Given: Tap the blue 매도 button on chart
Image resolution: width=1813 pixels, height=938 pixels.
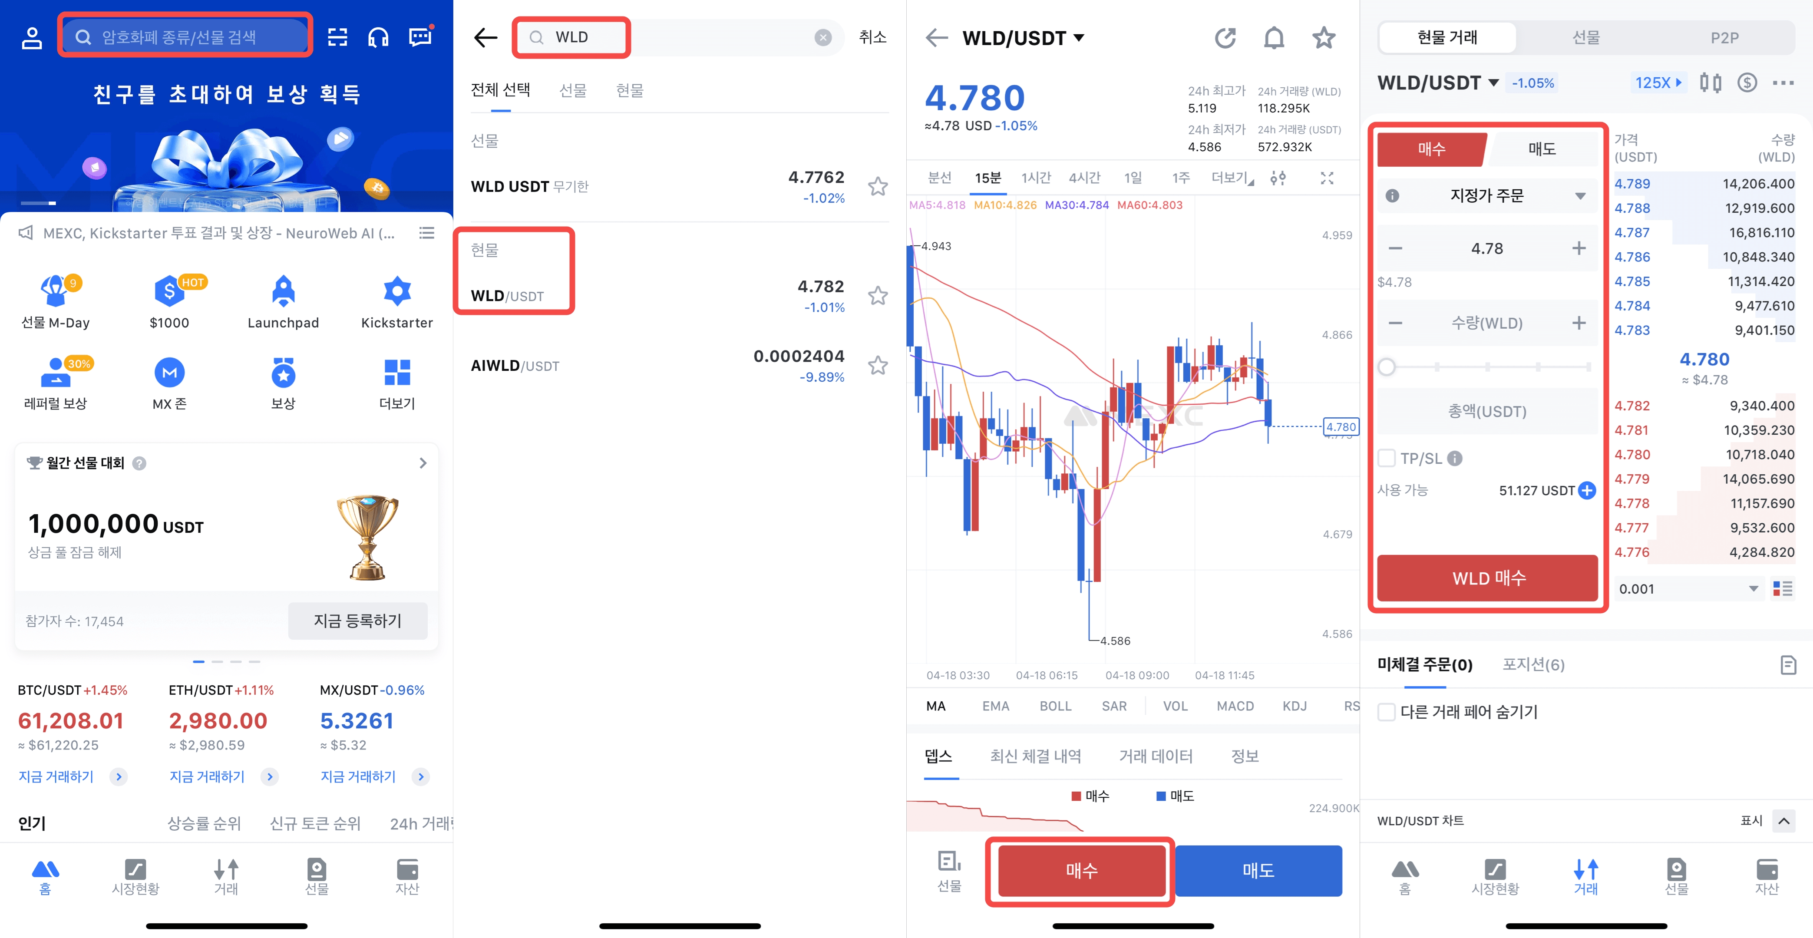Looking at the screenshot, I should coord(1258,870).
